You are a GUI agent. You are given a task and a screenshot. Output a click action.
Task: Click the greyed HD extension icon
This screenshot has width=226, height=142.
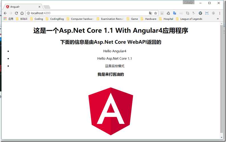tap(181, 13)
